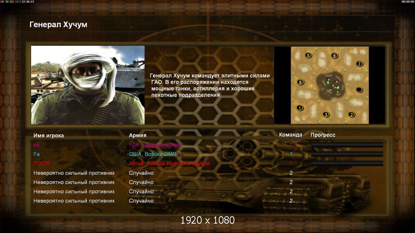Click the 00:00:00 timer top-right
Screen dimensions: 415x233
408,2
